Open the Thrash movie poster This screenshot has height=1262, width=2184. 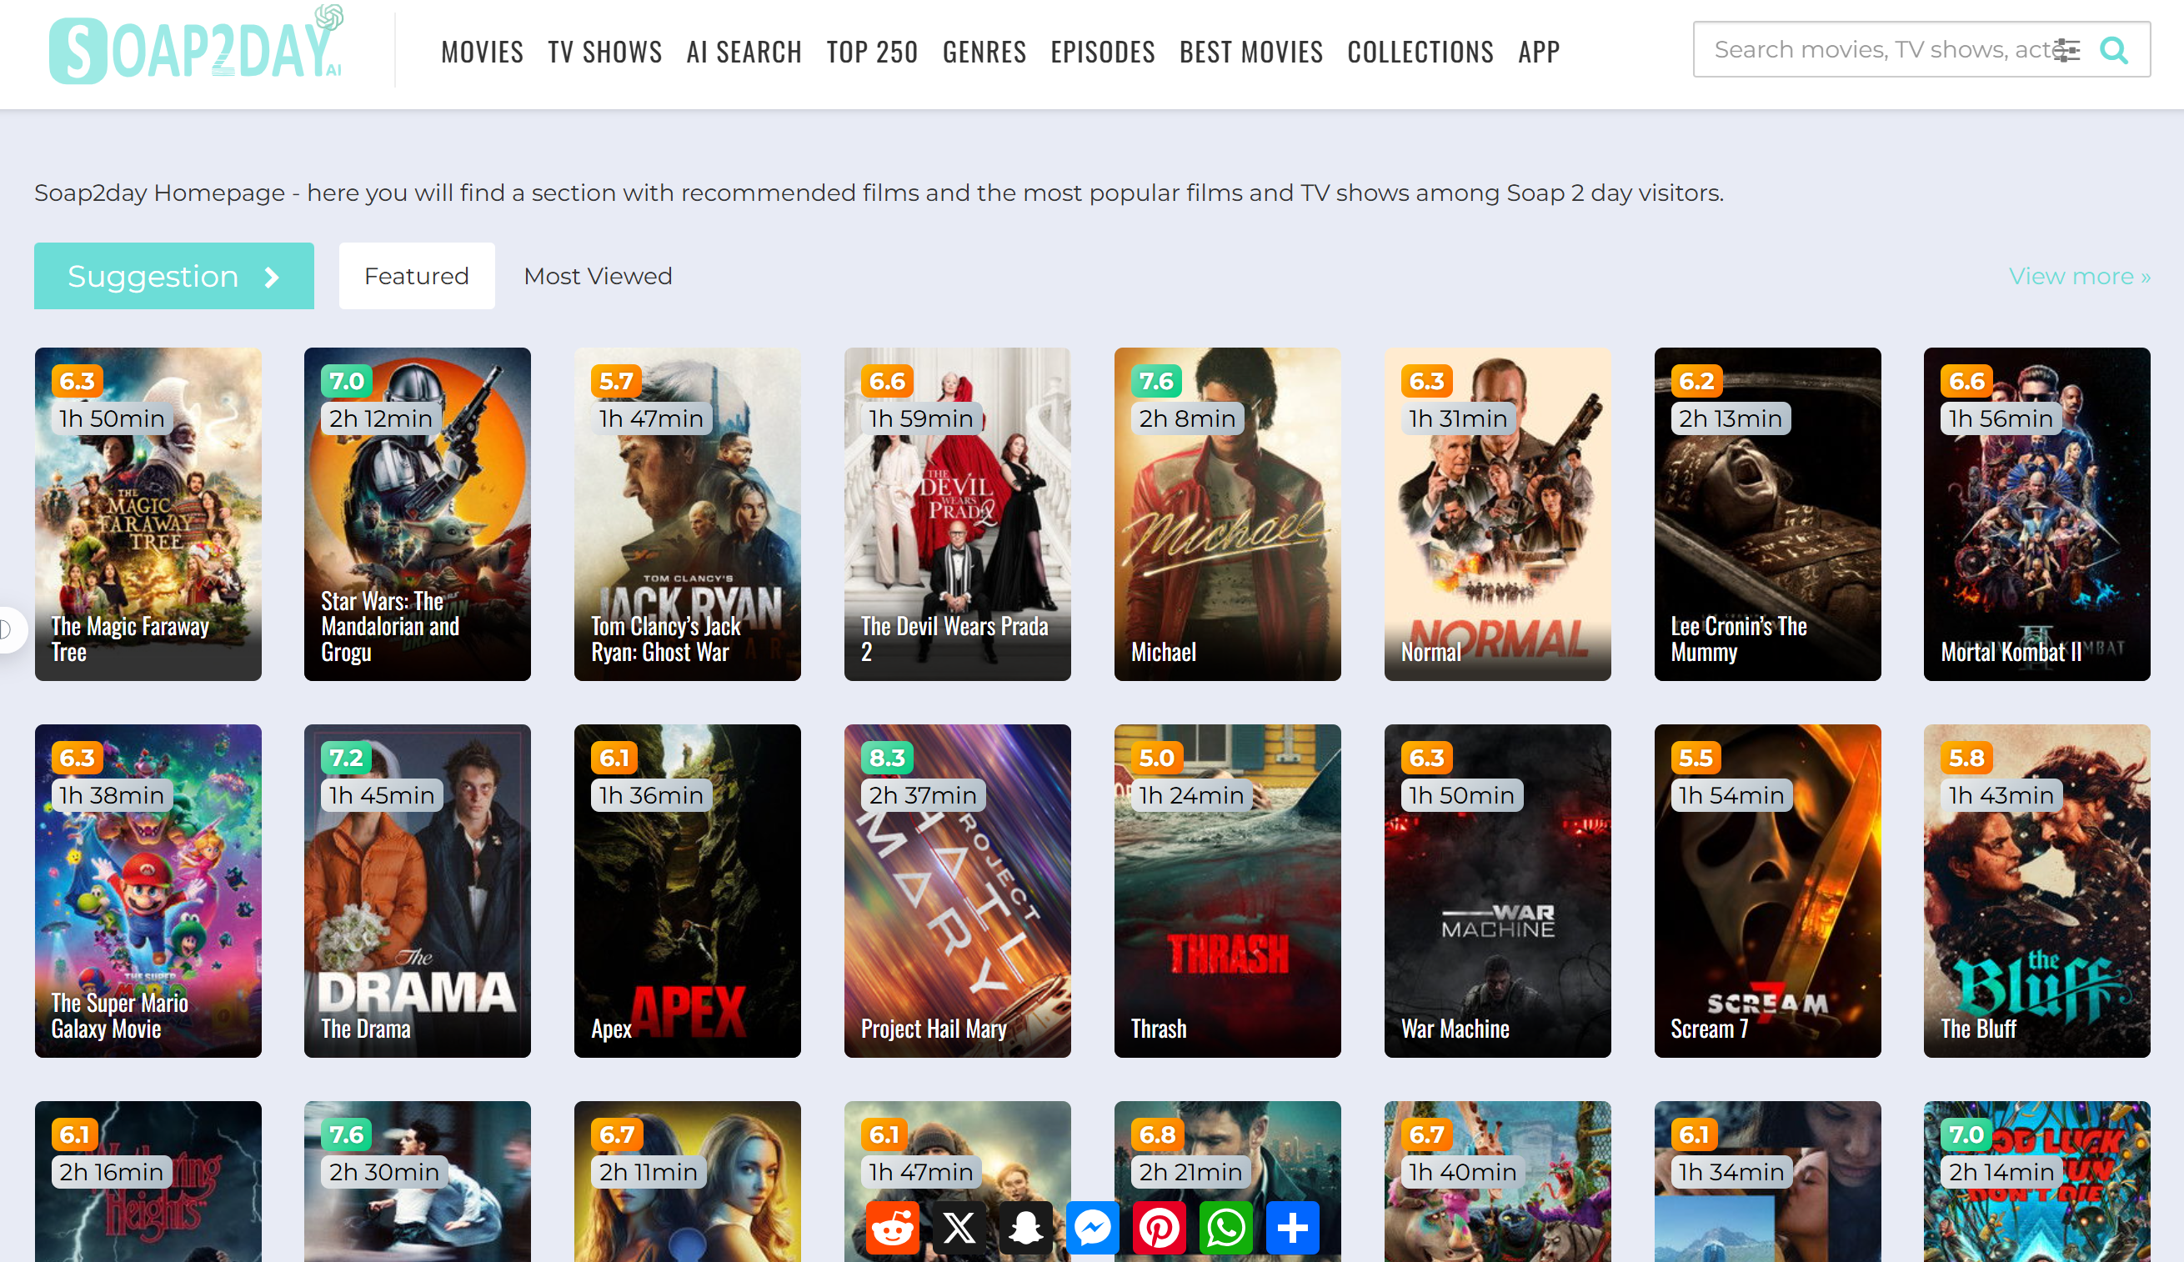[x=1228, y=891]
